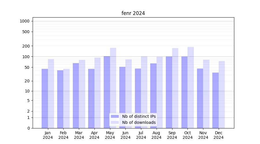This screenshot has height=144, width=260.
Task: Click the 0 y-axis tick label
Action: [x=29, y=128]
